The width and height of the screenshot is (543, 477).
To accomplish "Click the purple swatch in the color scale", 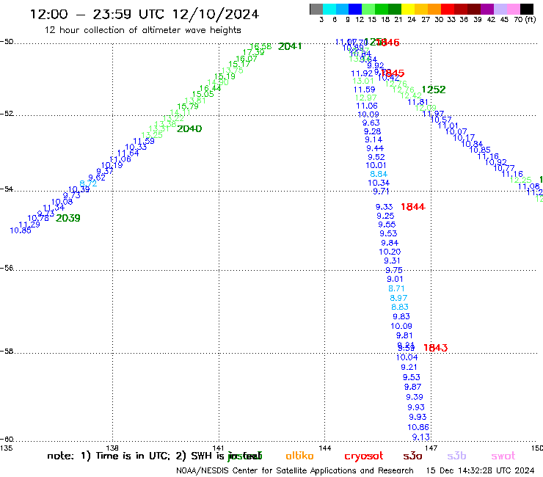I will (x=487, y=10).
